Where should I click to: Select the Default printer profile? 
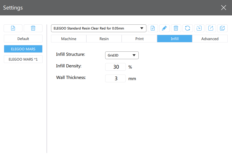(x=23, y=39)
